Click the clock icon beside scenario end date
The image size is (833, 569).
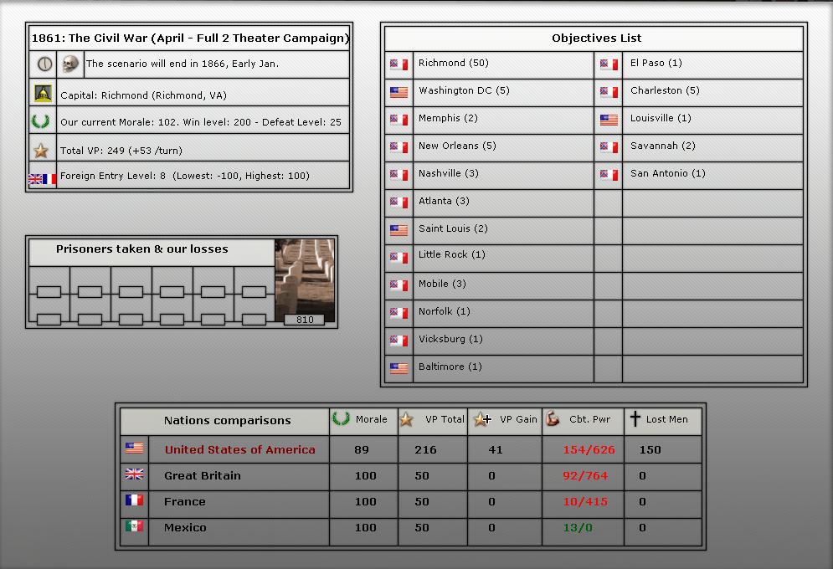click(x=45, y=64)
